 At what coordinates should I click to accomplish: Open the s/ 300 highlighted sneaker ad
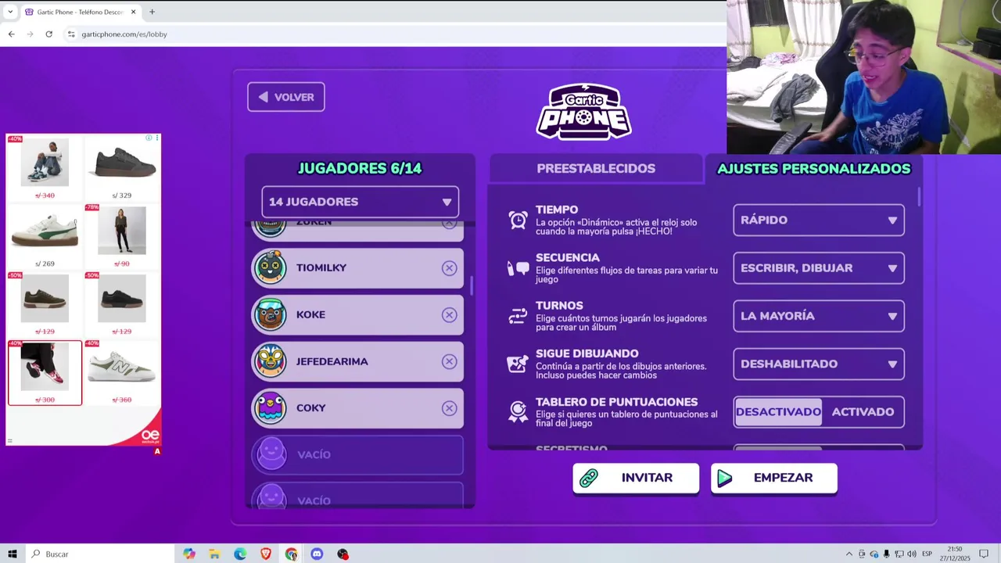click(x=45, y=372)
